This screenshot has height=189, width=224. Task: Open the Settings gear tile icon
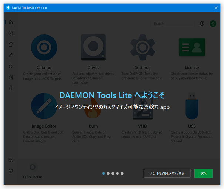[143, 47]
